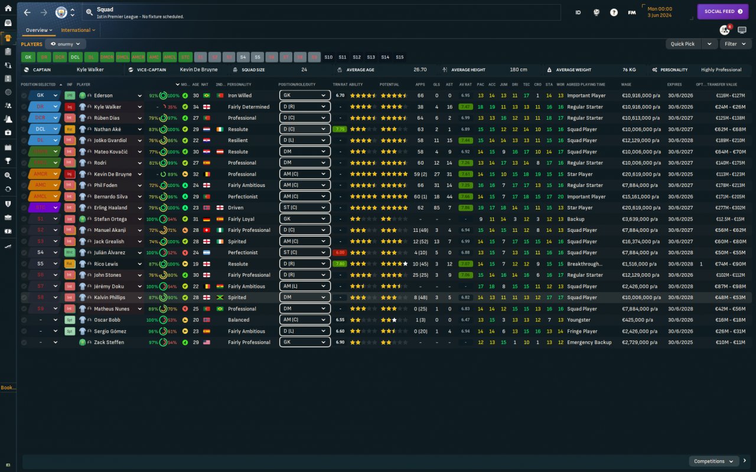Open the Home screen from the sidebar
This screenshot has height=472, width=756.
click(x=8, y=8)
